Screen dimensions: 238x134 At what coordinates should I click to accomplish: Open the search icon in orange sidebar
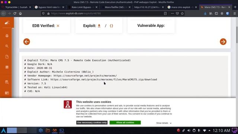click(x=7, y=46)
